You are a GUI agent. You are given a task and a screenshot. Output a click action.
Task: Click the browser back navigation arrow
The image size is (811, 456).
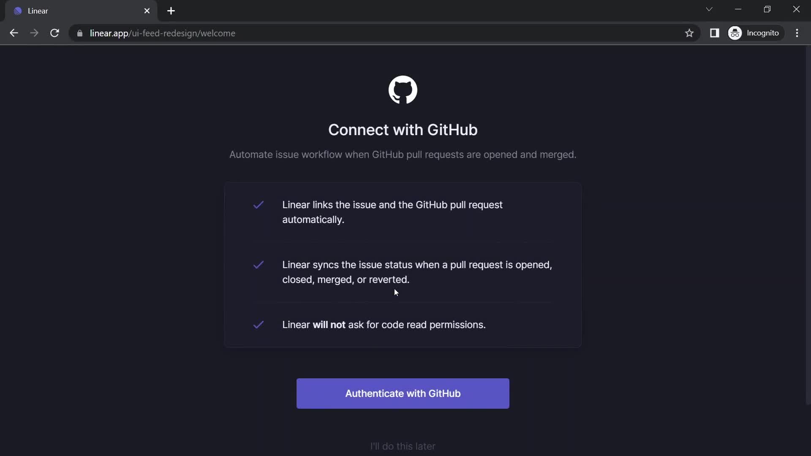[14, 33]
